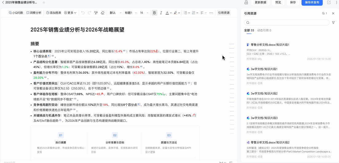The height and width of the screenshot is (163, 339).
Task: Click the 更新数据 button
Action: pyautogui.click(x=261, y=2)
